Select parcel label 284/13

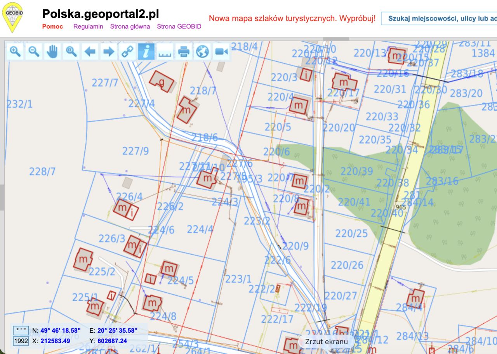(412, 336)
